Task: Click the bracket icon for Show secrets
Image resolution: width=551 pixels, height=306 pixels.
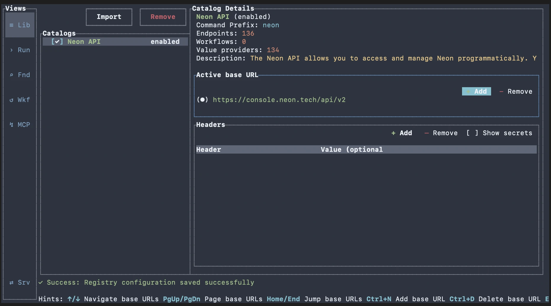Action: point(472,133)
